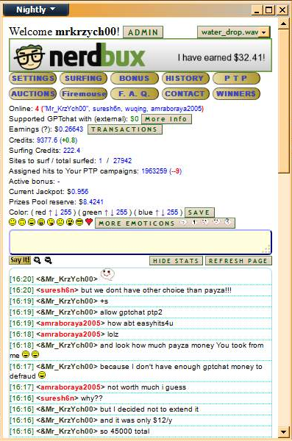The width and height of the screenshot is (292, 441).
Task: Increase blue value with up arrow
Action: [x=157, y=212]
